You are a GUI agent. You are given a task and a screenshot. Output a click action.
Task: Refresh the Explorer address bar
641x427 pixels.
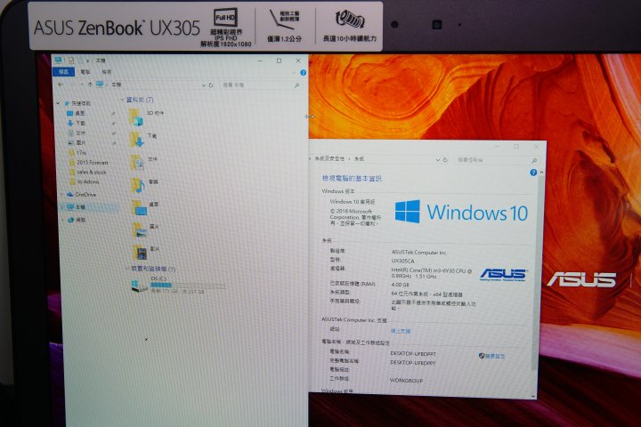211,85
